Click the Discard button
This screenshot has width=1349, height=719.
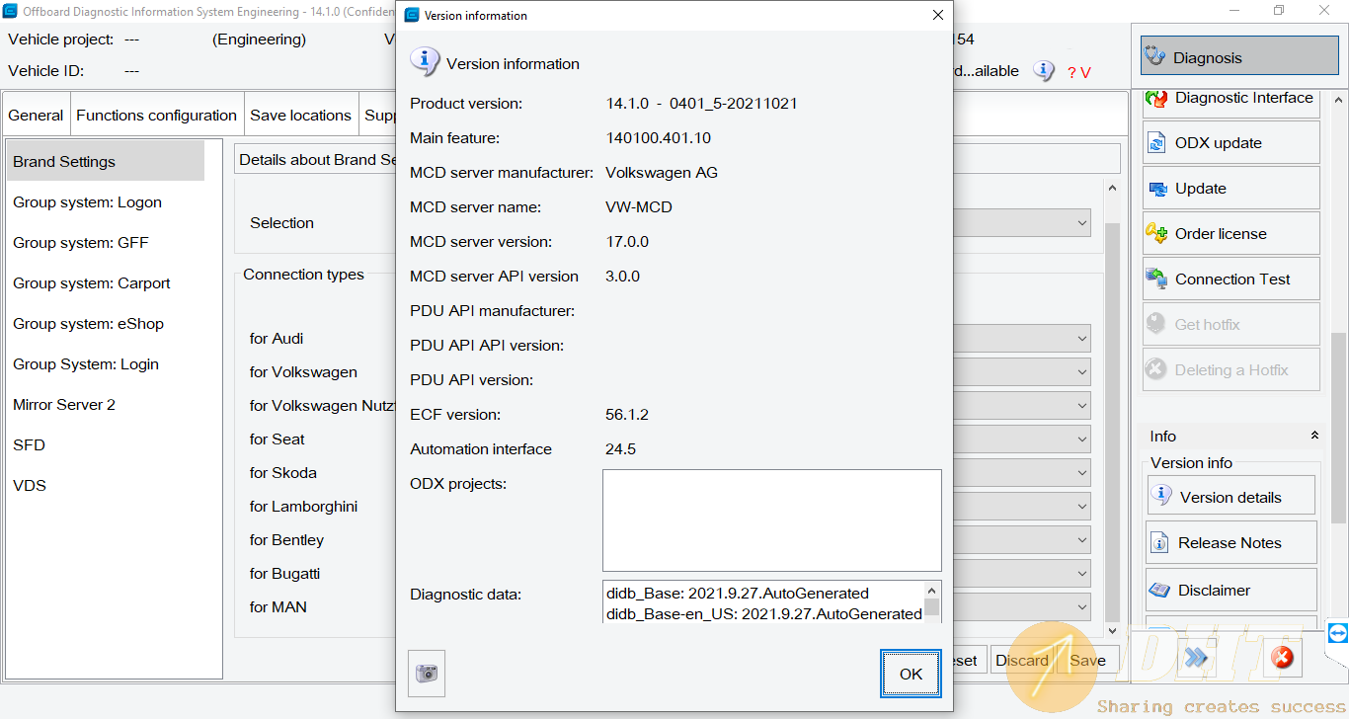click(1021, 661)
